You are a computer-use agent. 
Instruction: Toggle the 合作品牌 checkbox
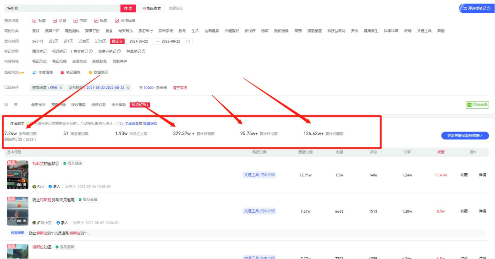click(117, 21)
